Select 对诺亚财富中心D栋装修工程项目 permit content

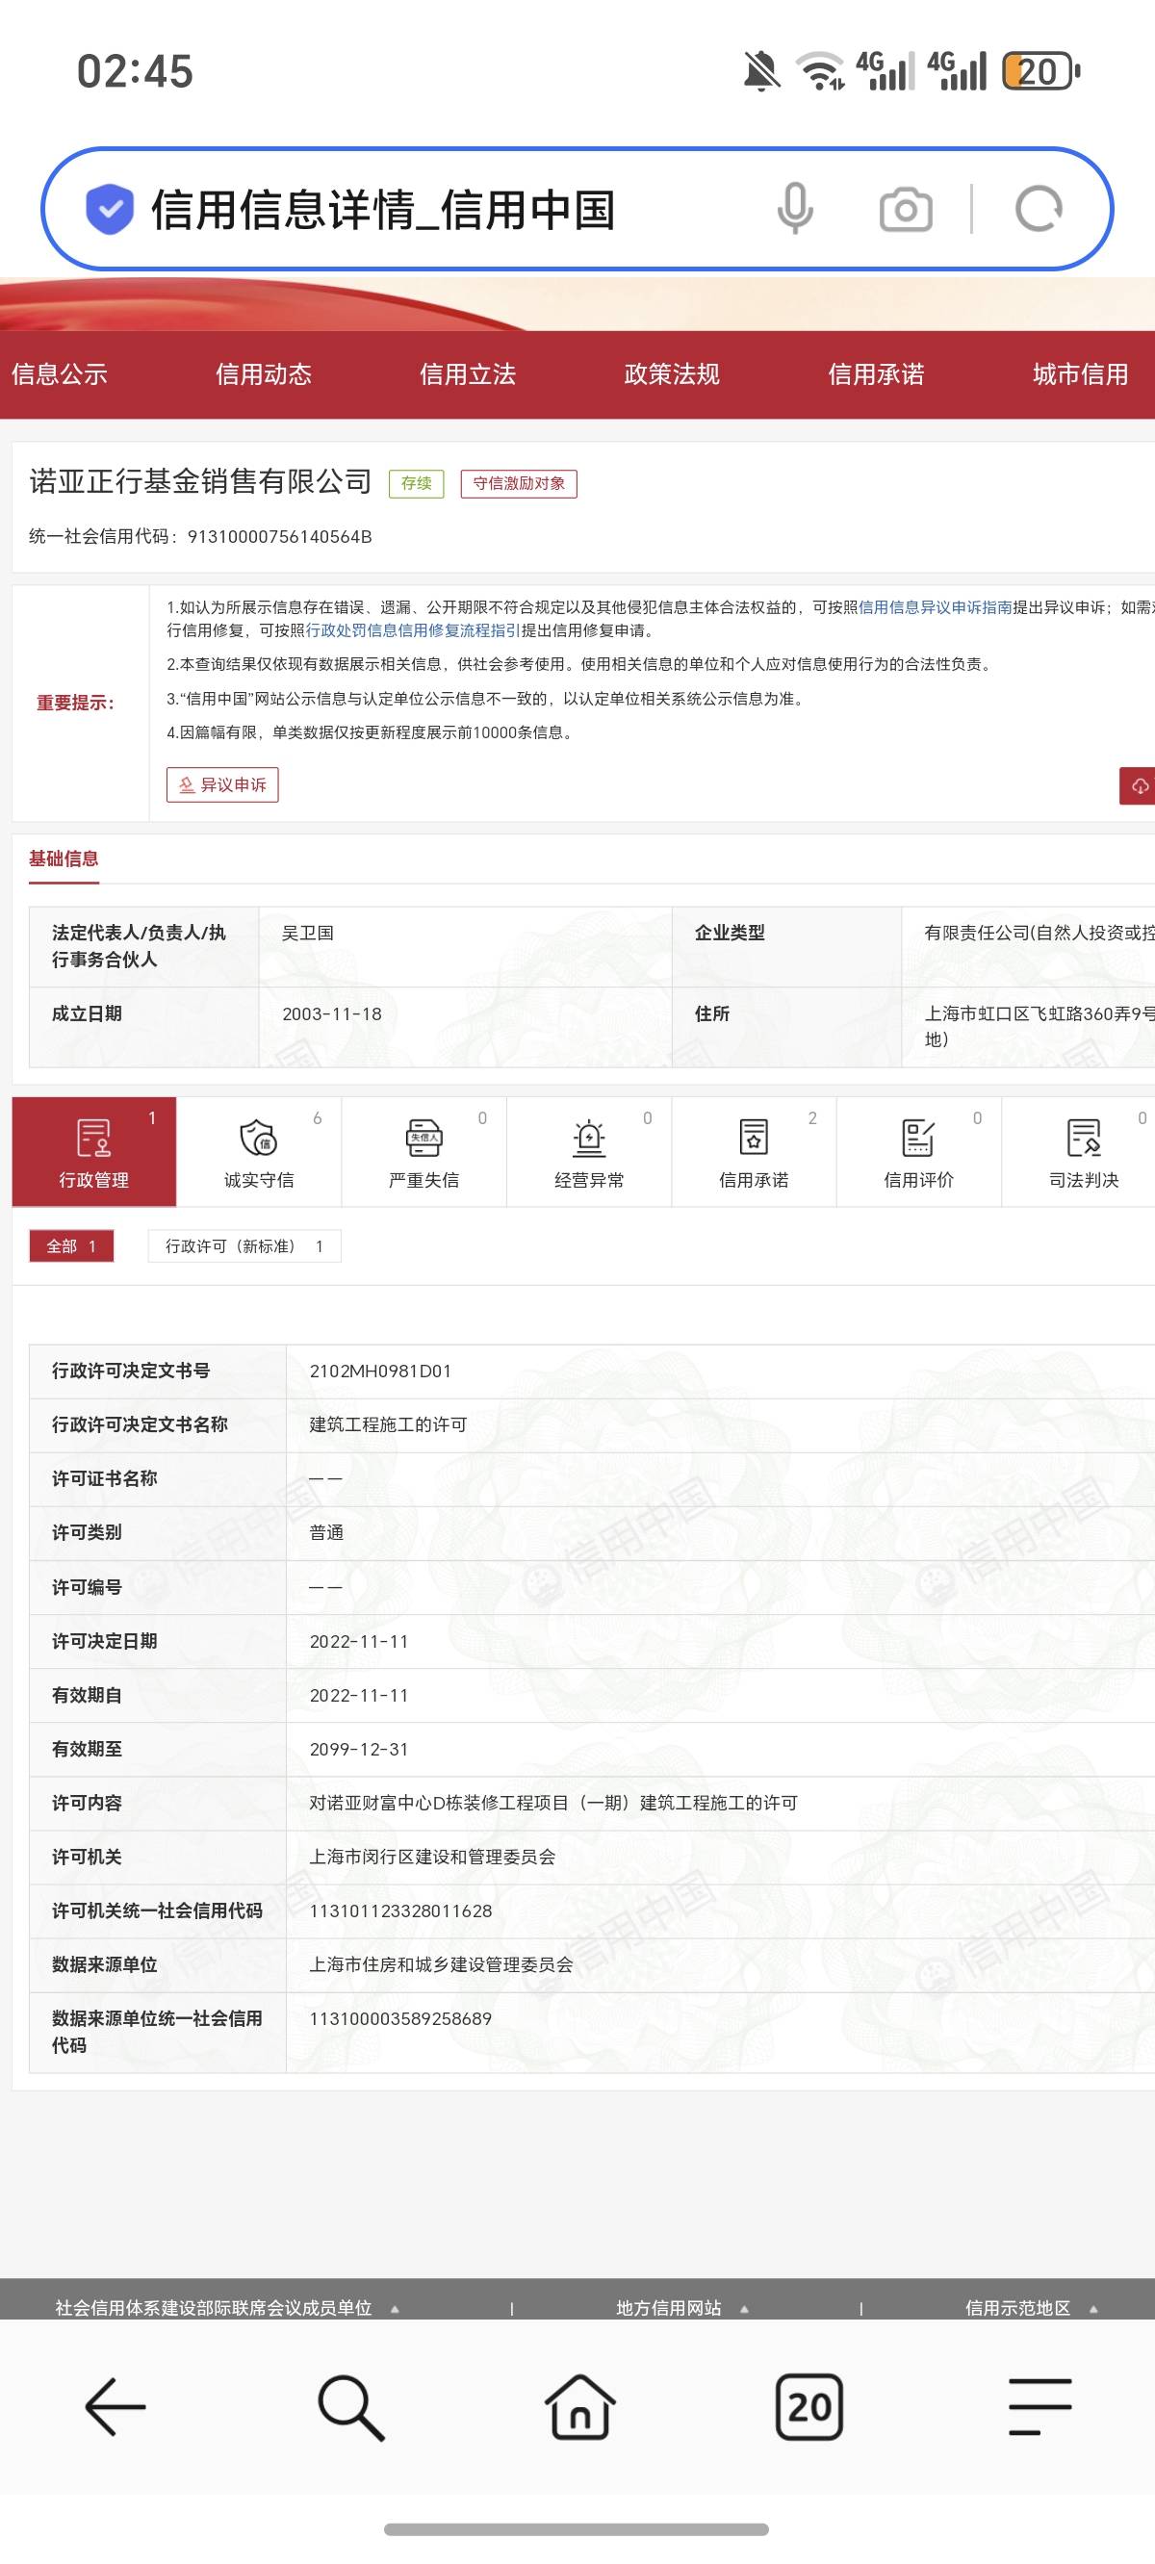coord(553,1803)
